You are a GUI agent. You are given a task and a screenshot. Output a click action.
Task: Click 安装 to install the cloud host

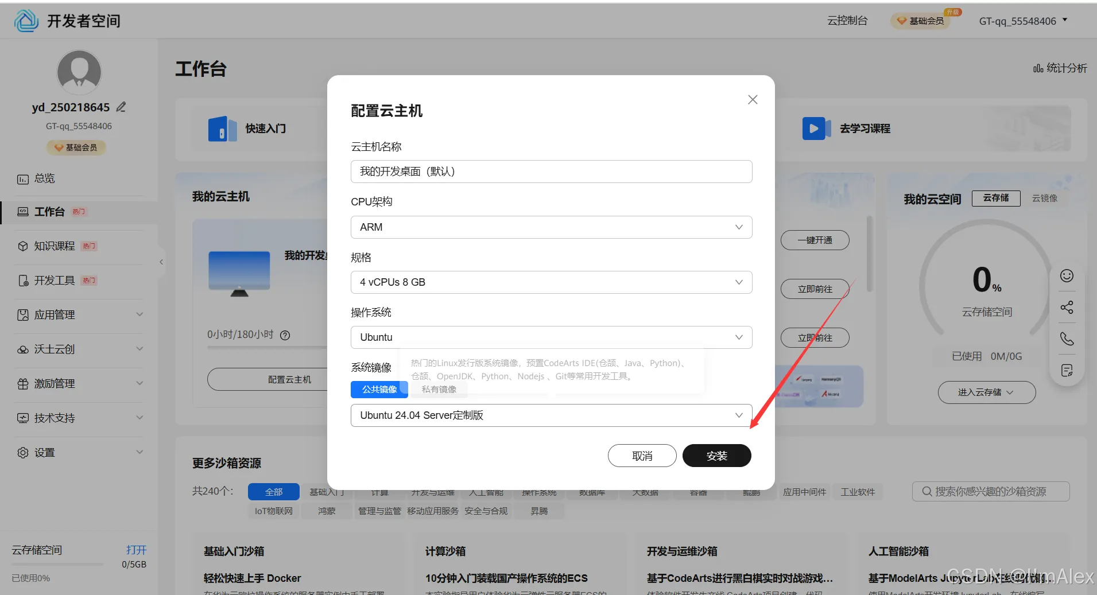716,455
